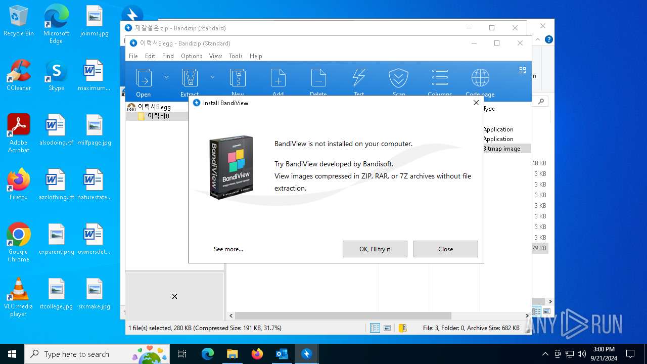The height and width of the screenshot is (364, 647).
Task: Open Skype desktop shortcut
Action: (x=56, y=76)
